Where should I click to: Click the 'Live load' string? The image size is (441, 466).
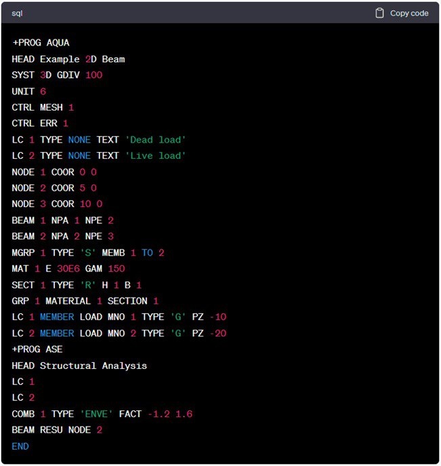click(156, 156)
